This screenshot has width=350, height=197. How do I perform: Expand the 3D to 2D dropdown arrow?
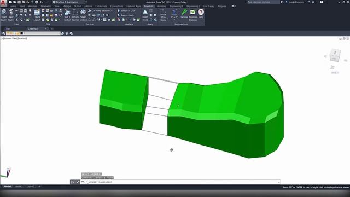click(174, 20)
